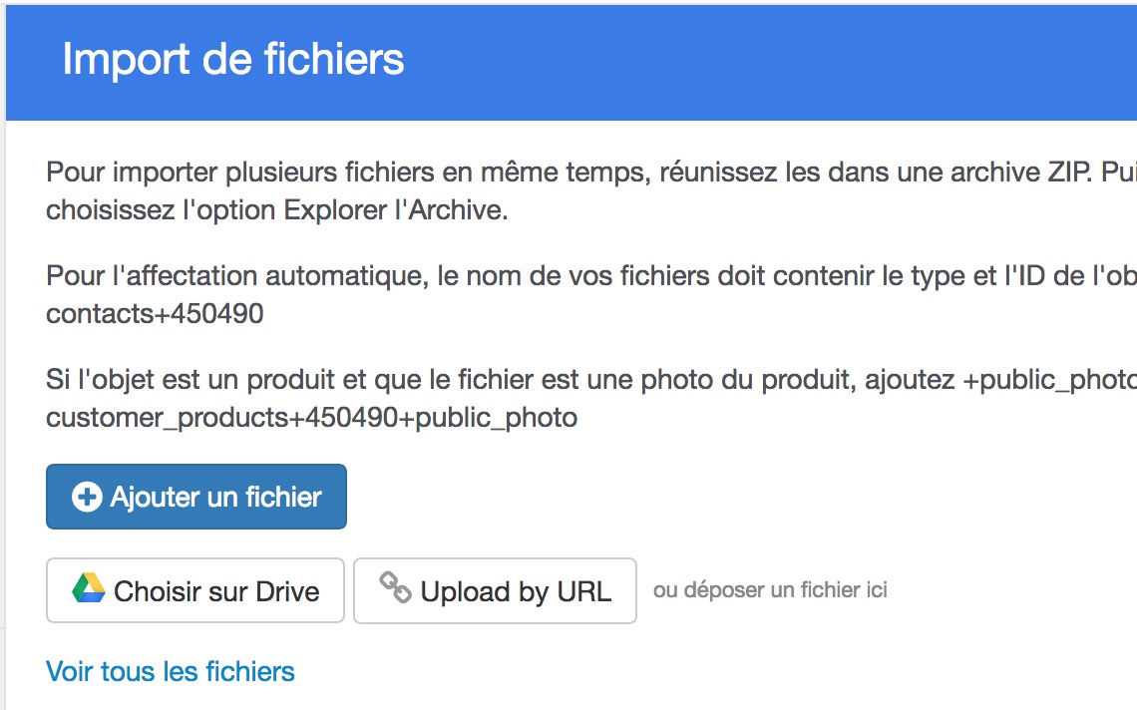This screenshot has height=710, width=1137.
Task: Select the example text contacts+450490
Action: (155, 314)
